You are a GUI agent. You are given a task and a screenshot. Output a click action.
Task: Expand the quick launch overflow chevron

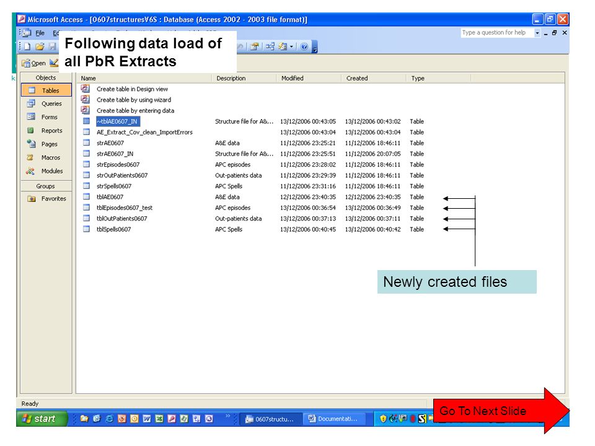227,416
